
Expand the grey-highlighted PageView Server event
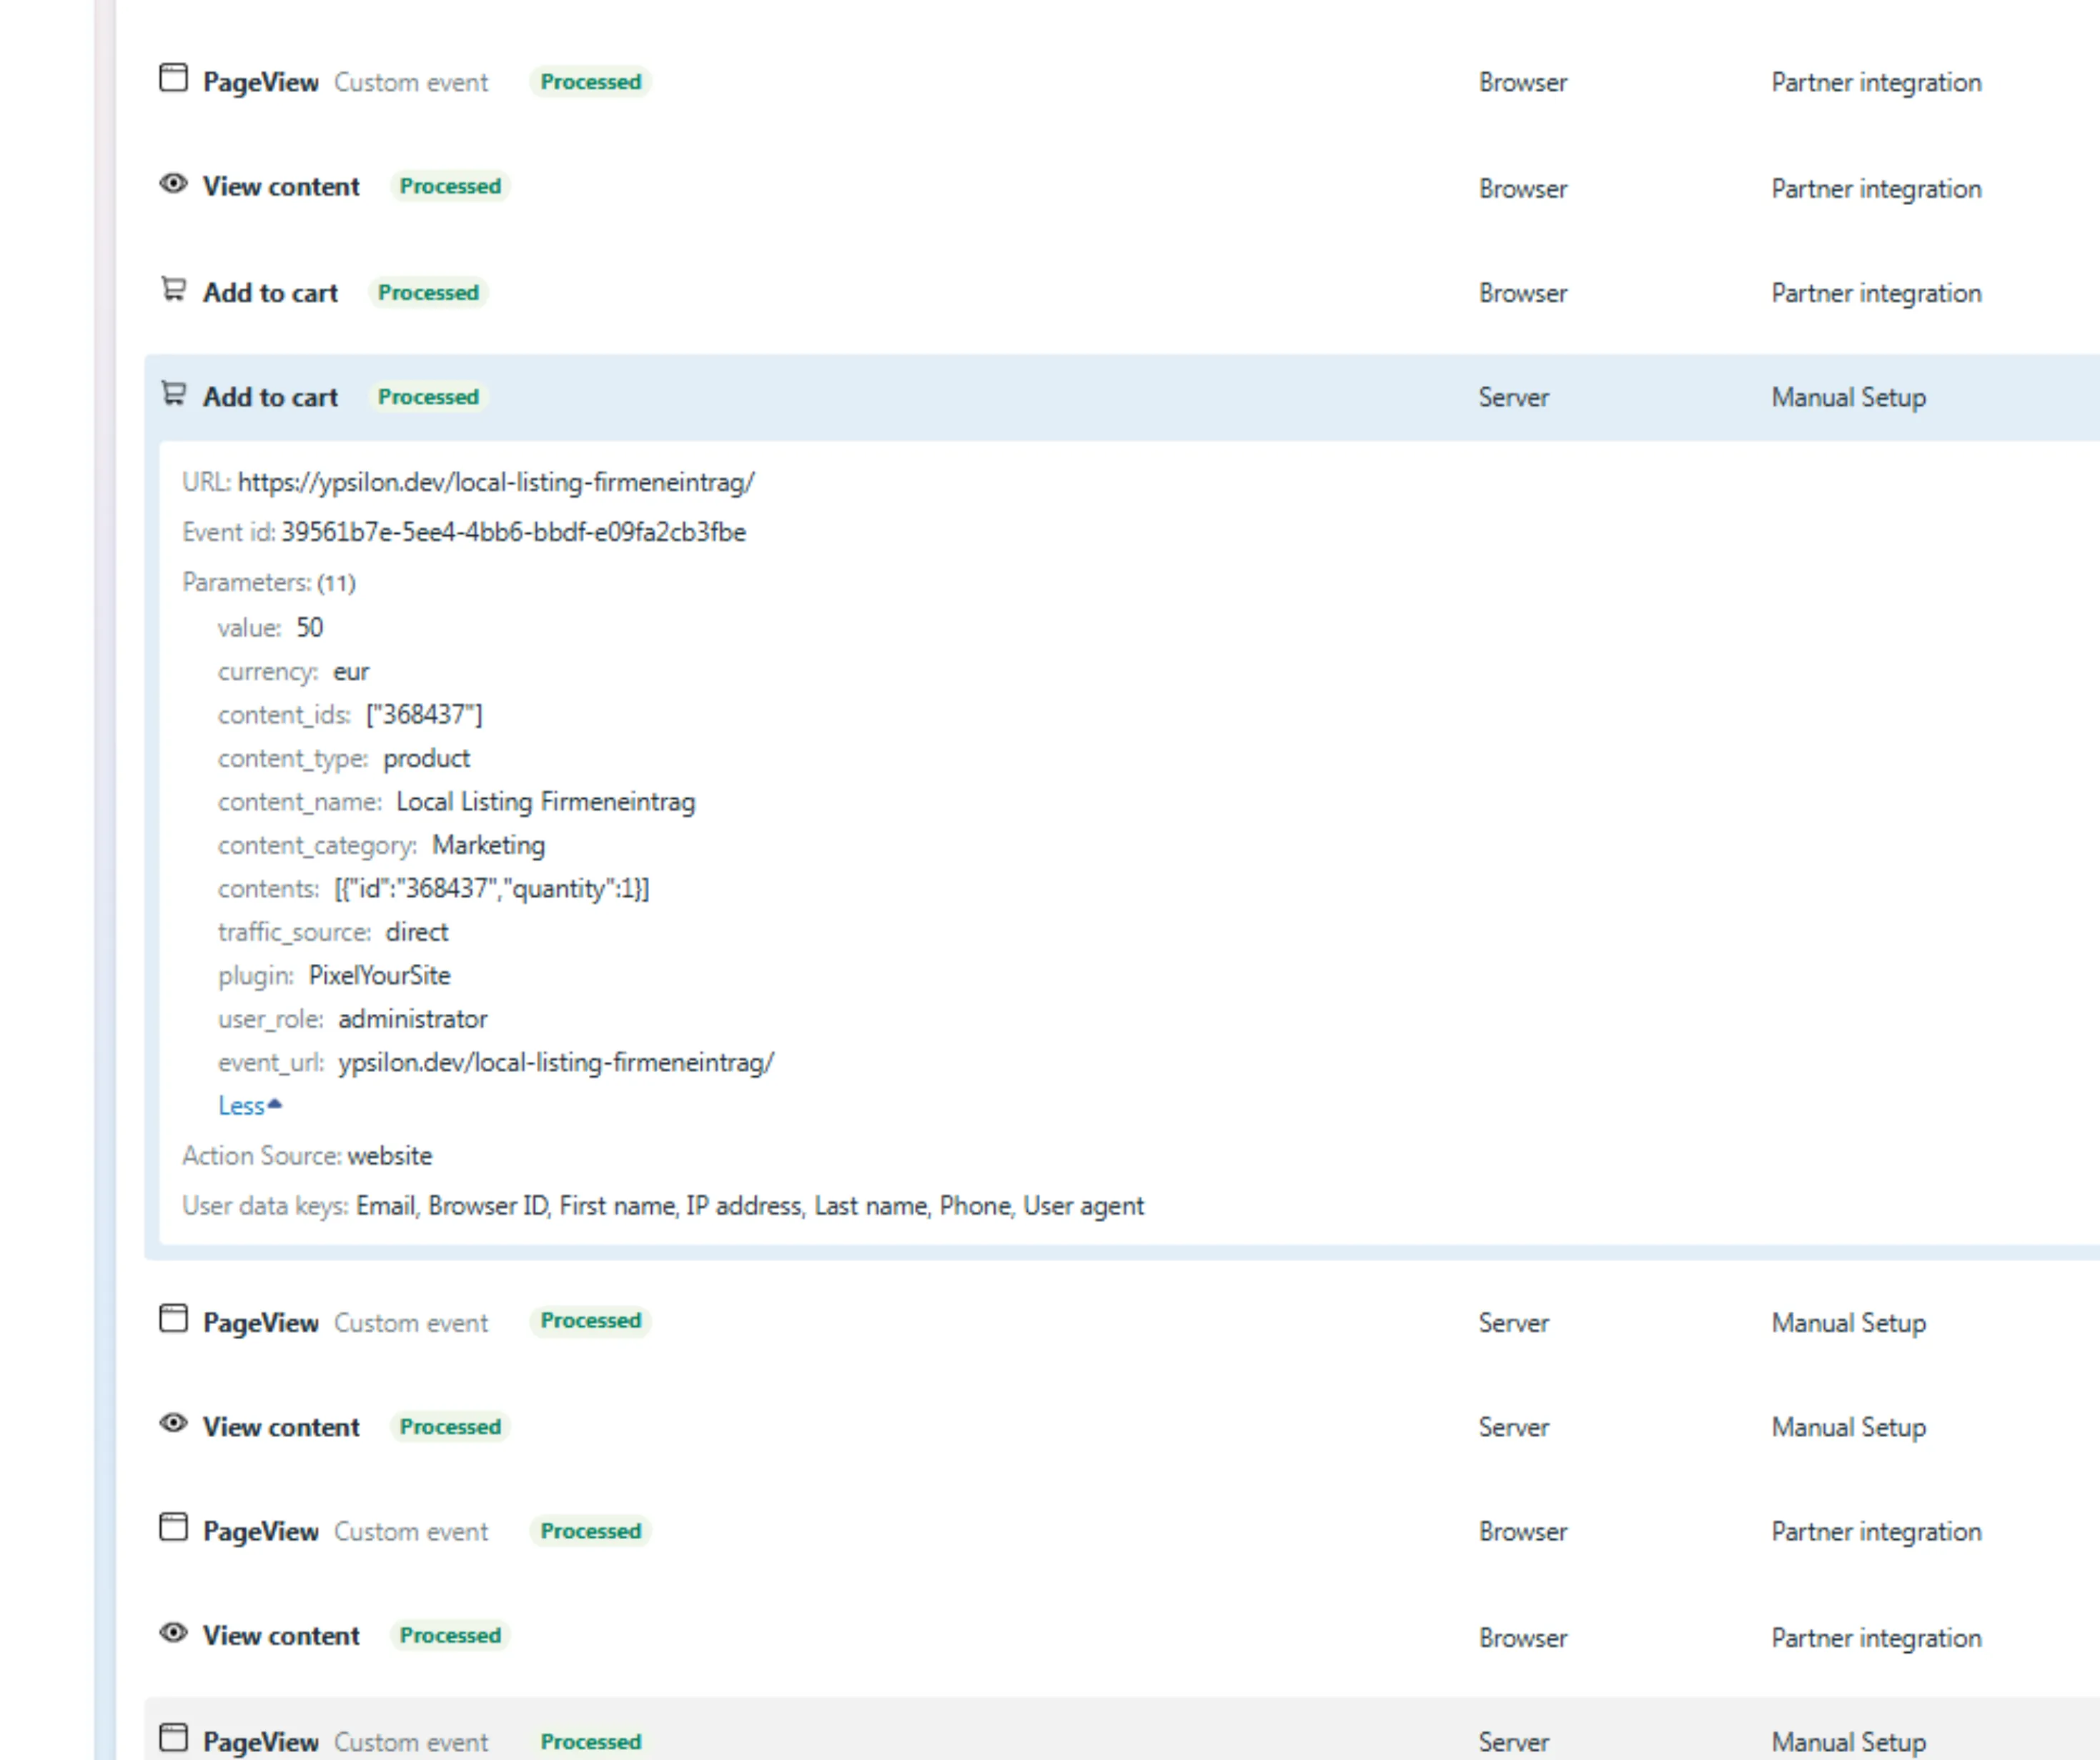point(1122,1730)
